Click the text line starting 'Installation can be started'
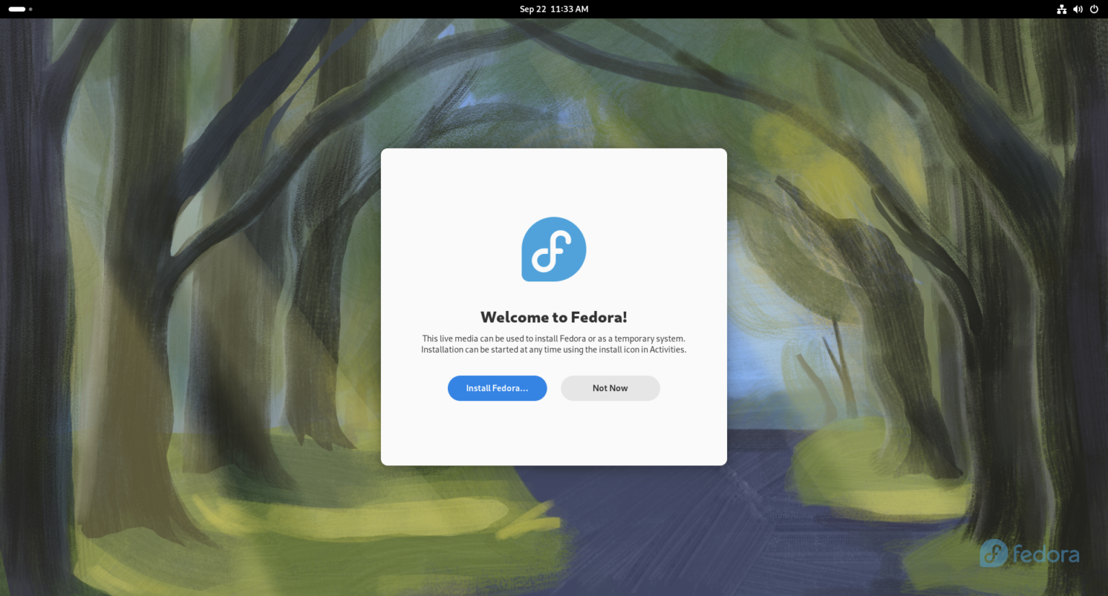The width and height of the screenshot is (1108, 596). [x=554, y=350]
